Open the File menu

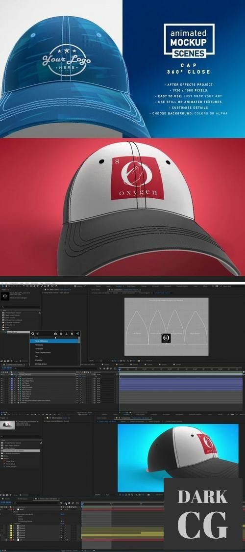[2, 282]
